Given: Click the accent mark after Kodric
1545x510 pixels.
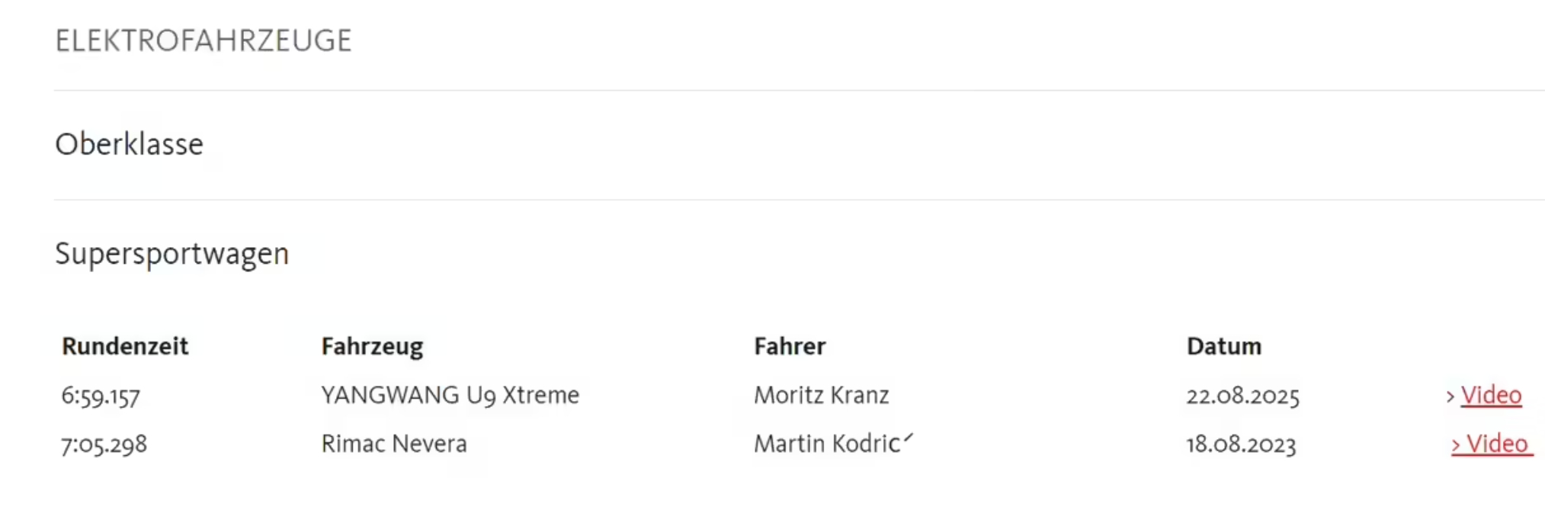Looking at the screenshot, I should click(x=908, y=438).
